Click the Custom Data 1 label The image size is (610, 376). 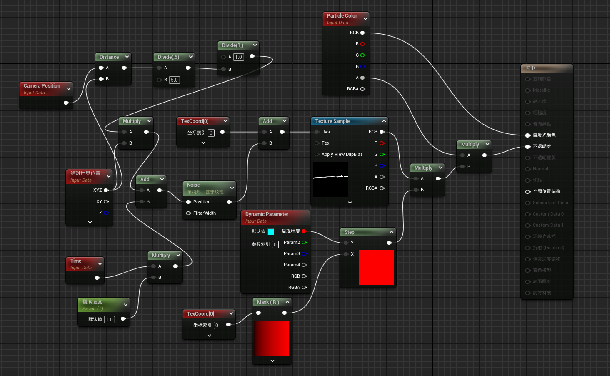pos(548,225)
